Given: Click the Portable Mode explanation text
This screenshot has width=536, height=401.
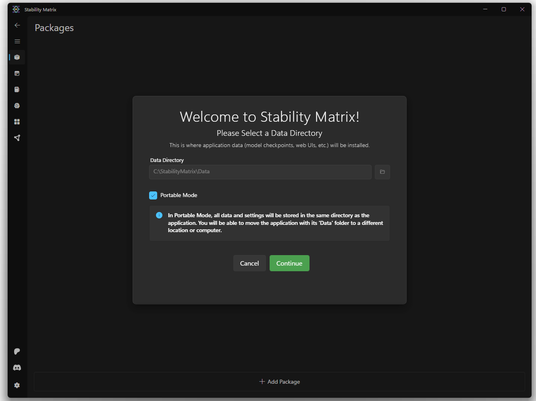Looking at the screenshot, I should coord(275,223).
